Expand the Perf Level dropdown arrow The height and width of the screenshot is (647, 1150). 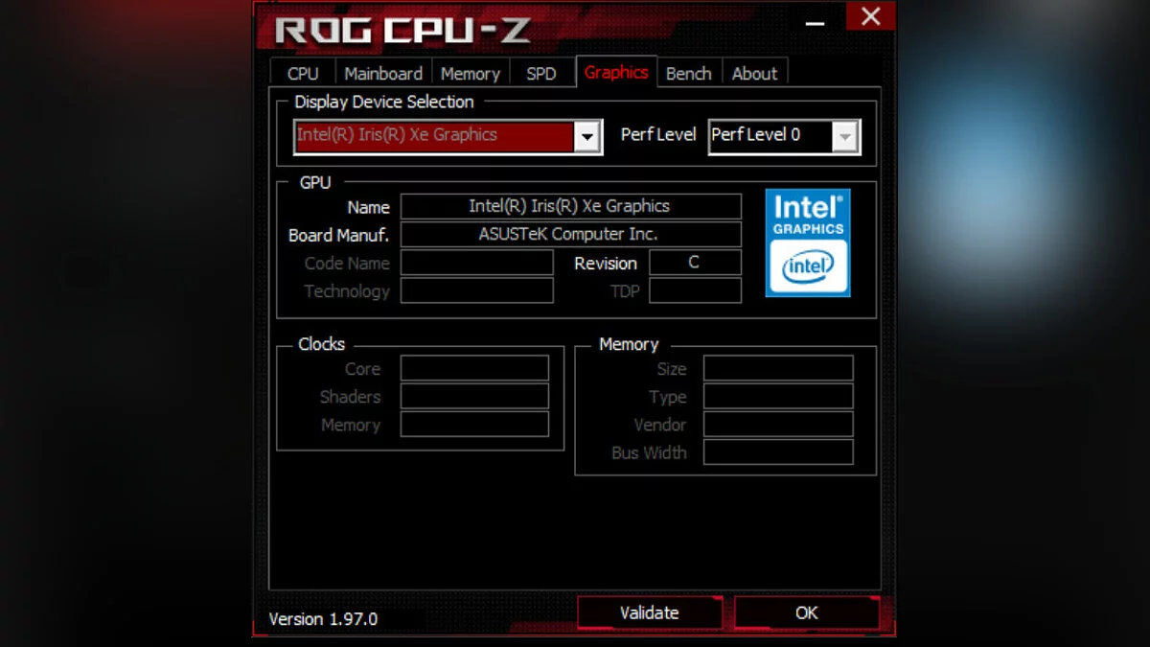coord(844,137)
